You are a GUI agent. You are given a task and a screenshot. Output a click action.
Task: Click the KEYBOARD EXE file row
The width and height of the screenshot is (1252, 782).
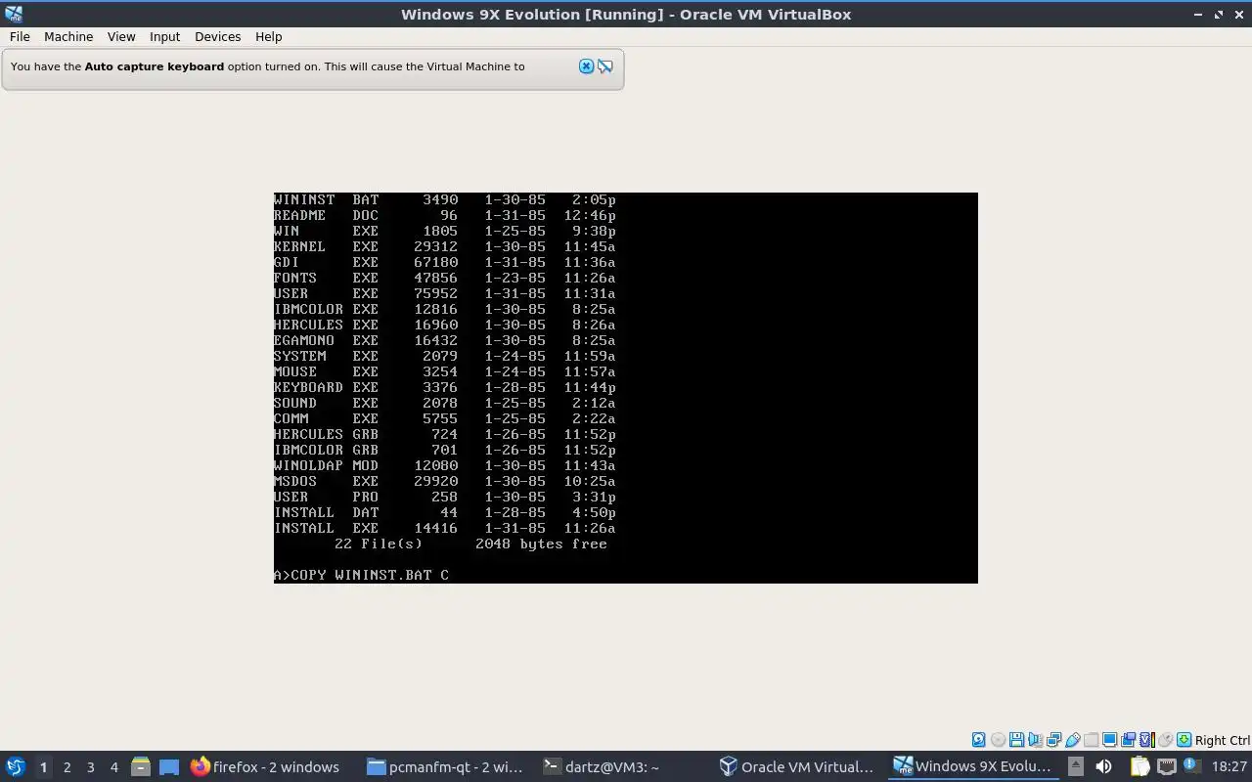point(444,387)
